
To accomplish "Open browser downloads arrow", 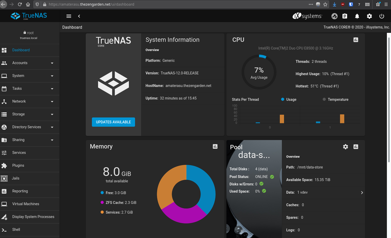I will coord(335,4).
